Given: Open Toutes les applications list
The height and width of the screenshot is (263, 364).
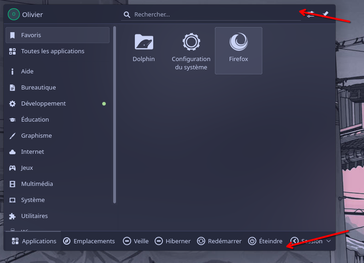Looking at the screenshot, I should 57,51.
